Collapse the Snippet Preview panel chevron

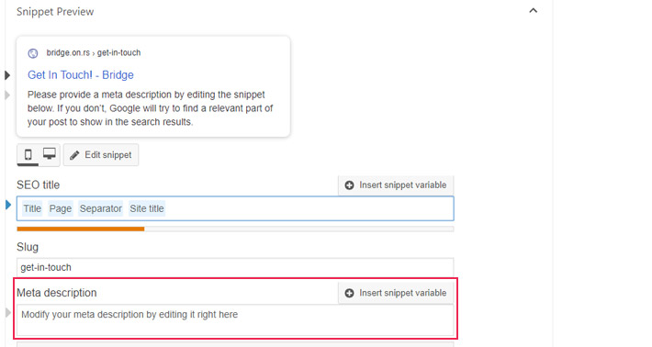click(533, 11)
